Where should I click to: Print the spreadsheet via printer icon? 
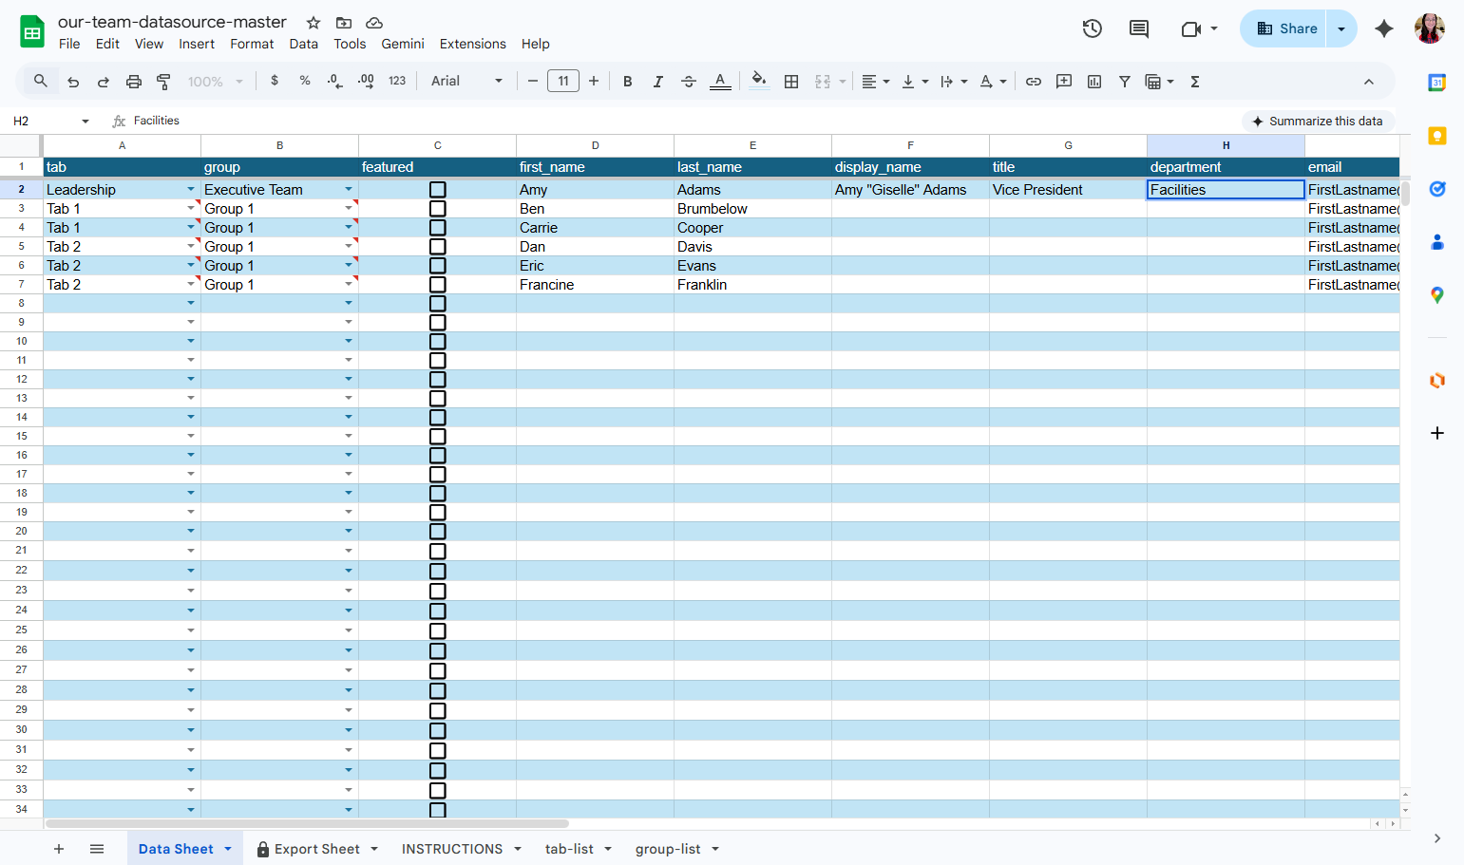pos(134,82)
